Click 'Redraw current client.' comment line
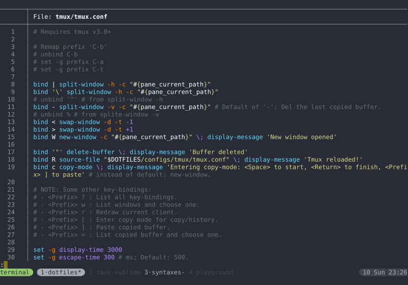This screenshot has width=408, height=285. (106, 213)
